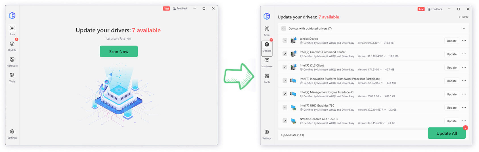This screenshot has height=152, width=479.
Task: Open version dropdown for Intel Management Engine Interface #1
Action: coord(381,97)
